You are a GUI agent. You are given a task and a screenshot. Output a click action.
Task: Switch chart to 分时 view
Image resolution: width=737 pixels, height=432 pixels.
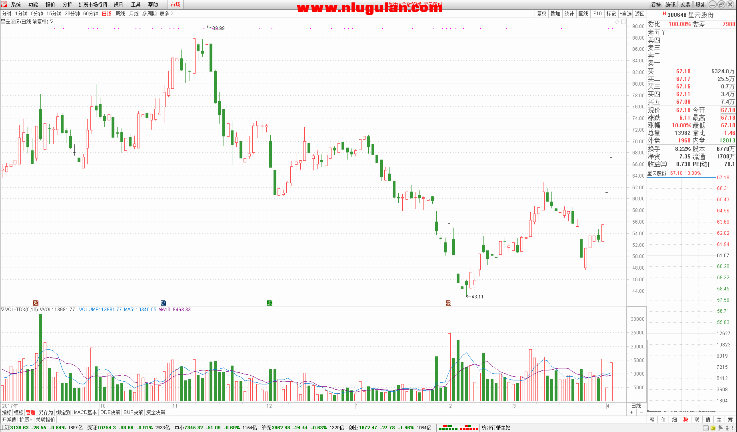[x=7, y=14]
